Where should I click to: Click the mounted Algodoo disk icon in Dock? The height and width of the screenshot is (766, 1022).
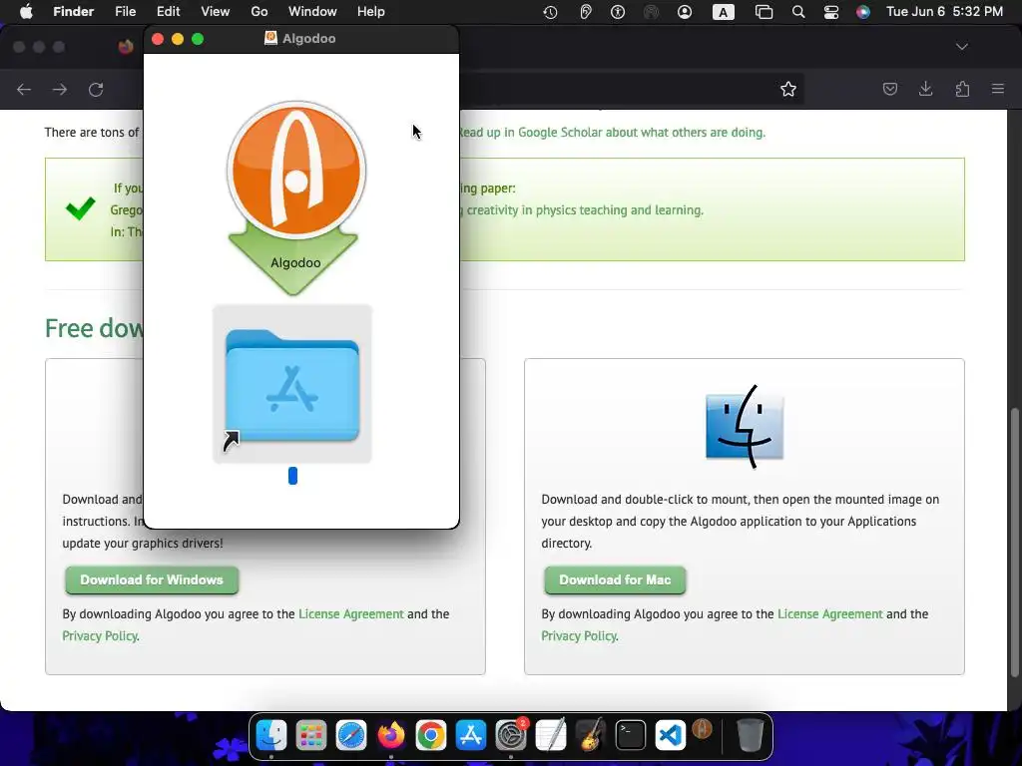coord(702,729)
